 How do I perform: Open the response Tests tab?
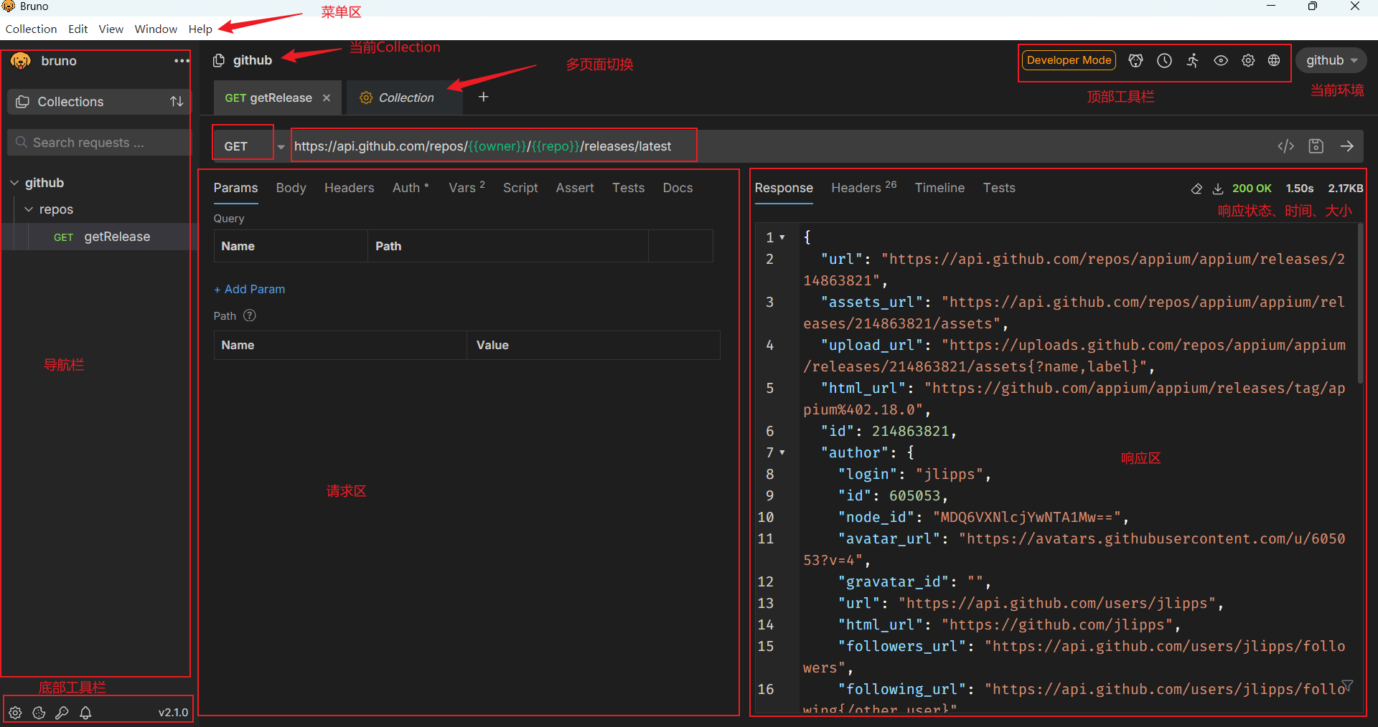point(999,188)
